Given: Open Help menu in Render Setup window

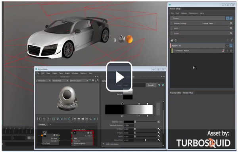Looking at the screenshot, I should pyautogui.click(x=202, y=13).
